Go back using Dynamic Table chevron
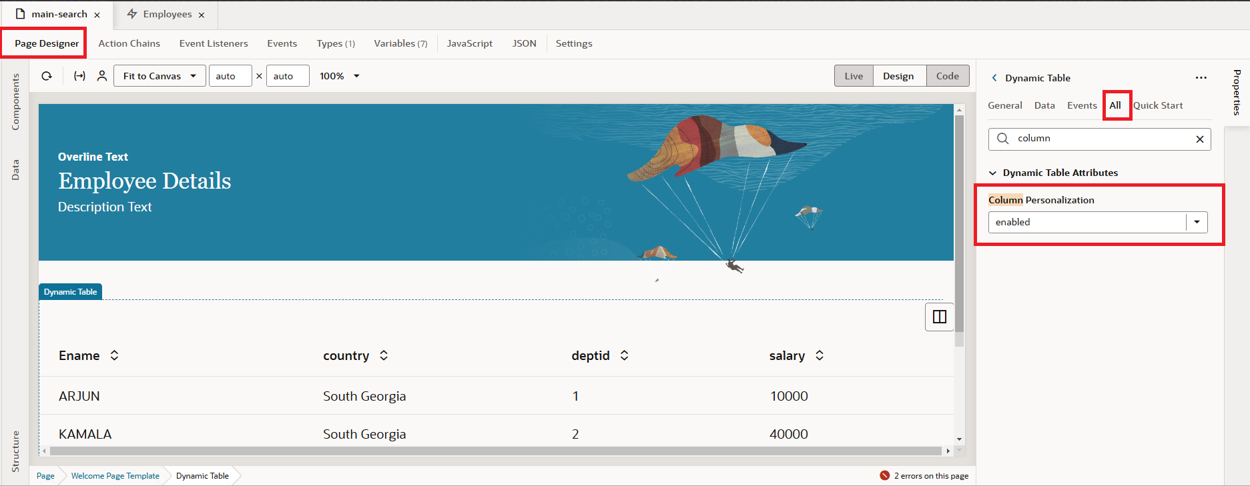 (994, 78)
